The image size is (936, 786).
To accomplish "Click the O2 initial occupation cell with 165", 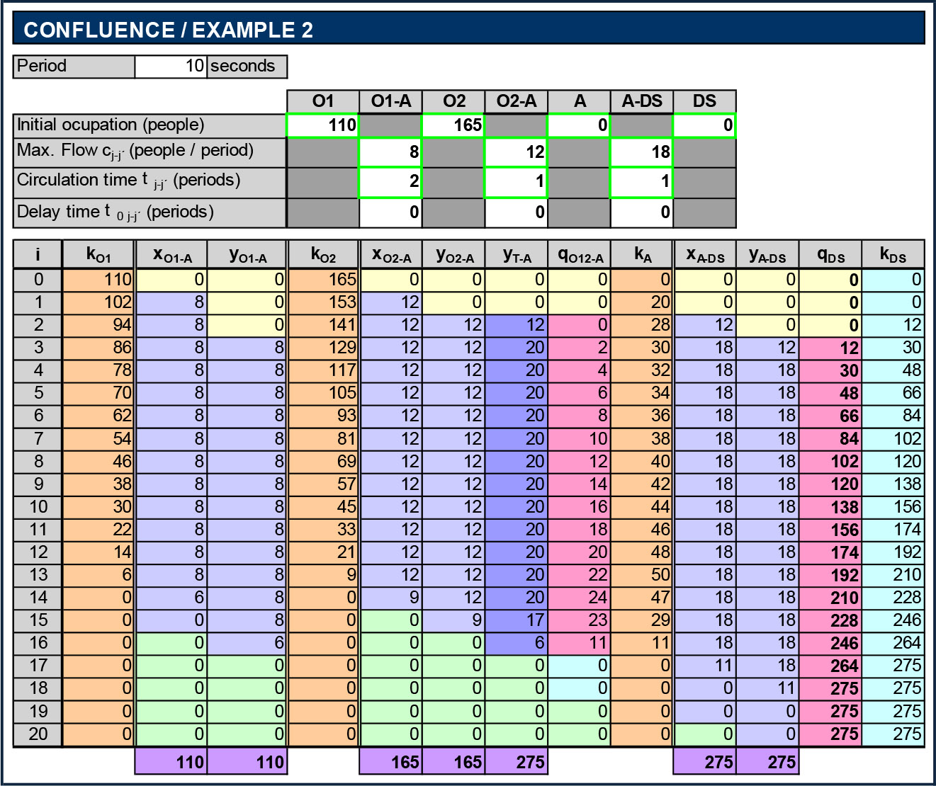I will [453, 125].
